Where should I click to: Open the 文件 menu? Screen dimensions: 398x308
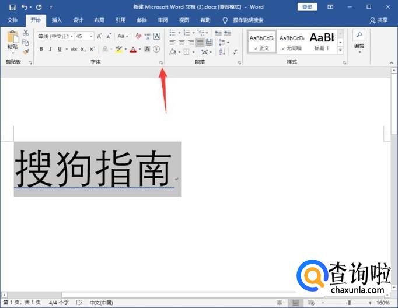point(12,20)
